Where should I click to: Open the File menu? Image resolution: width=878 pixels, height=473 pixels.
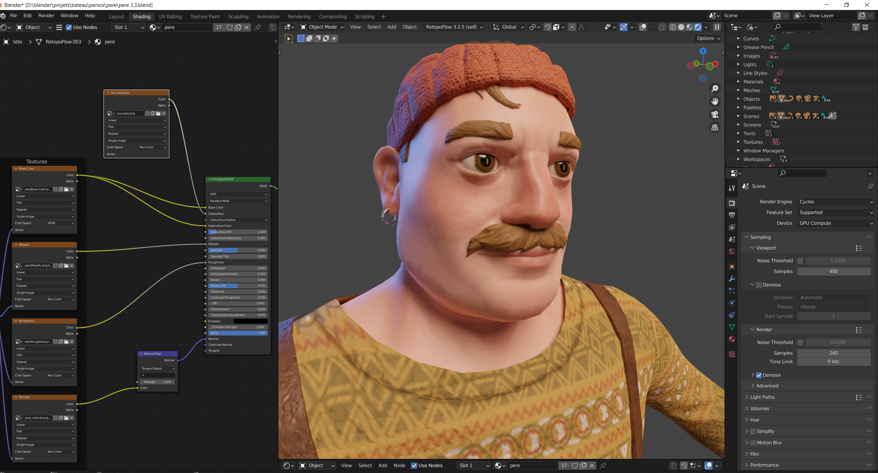[x=13, y=16]
